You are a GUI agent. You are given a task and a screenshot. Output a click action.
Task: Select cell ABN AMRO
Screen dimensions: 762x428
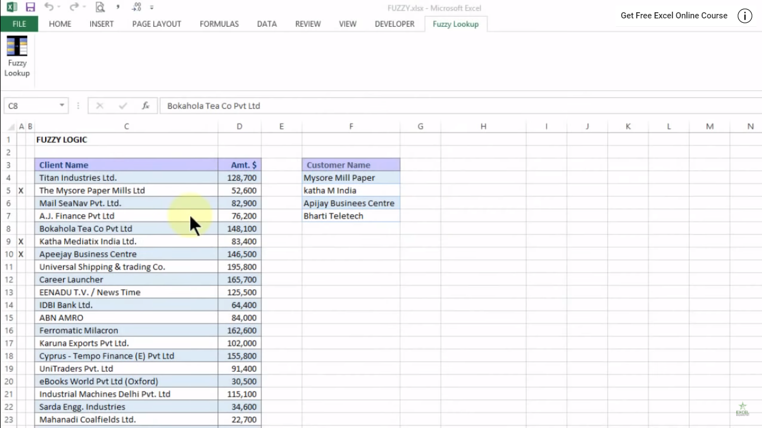pyautogui.click(x=127, y=318)
